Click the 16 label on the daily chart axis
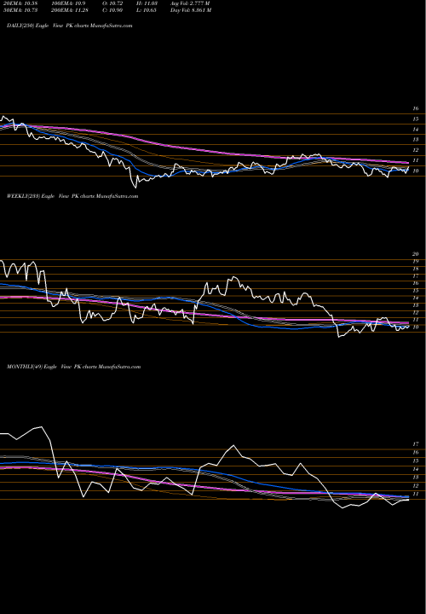This screenshot has height=614, width=426. click(x=416, y=108)
